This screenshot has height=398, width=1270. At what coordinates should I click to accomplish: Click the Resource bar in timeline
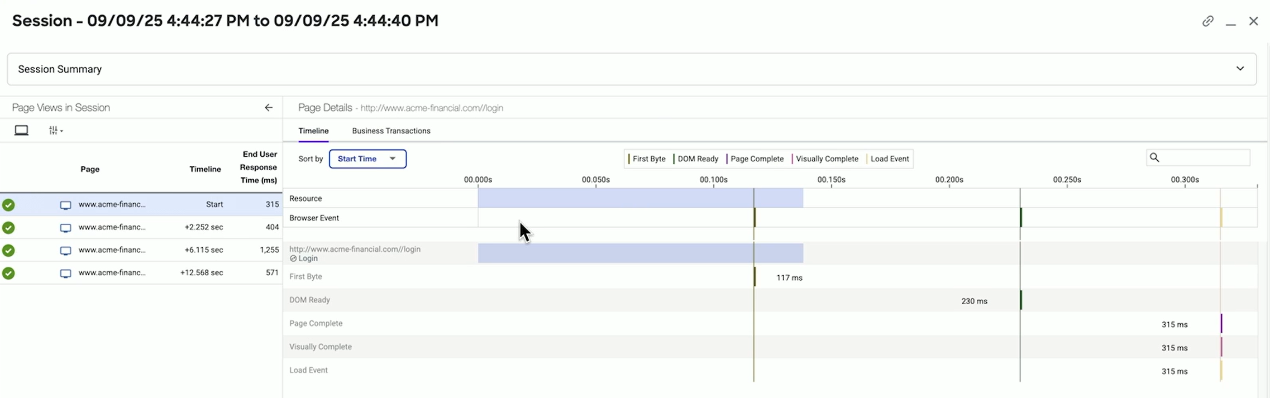(640, 198)
